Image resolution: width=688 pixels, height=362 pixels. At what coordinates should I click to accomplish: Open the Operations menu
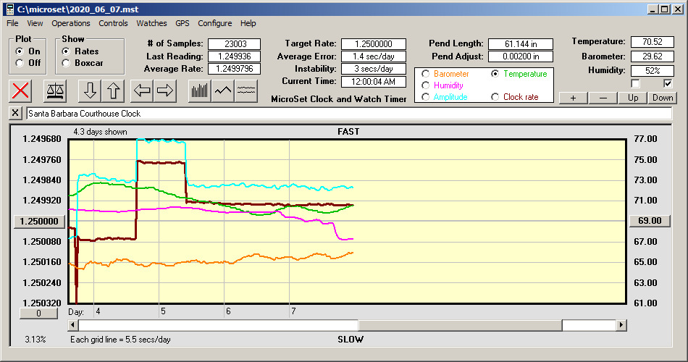point(71,23)
